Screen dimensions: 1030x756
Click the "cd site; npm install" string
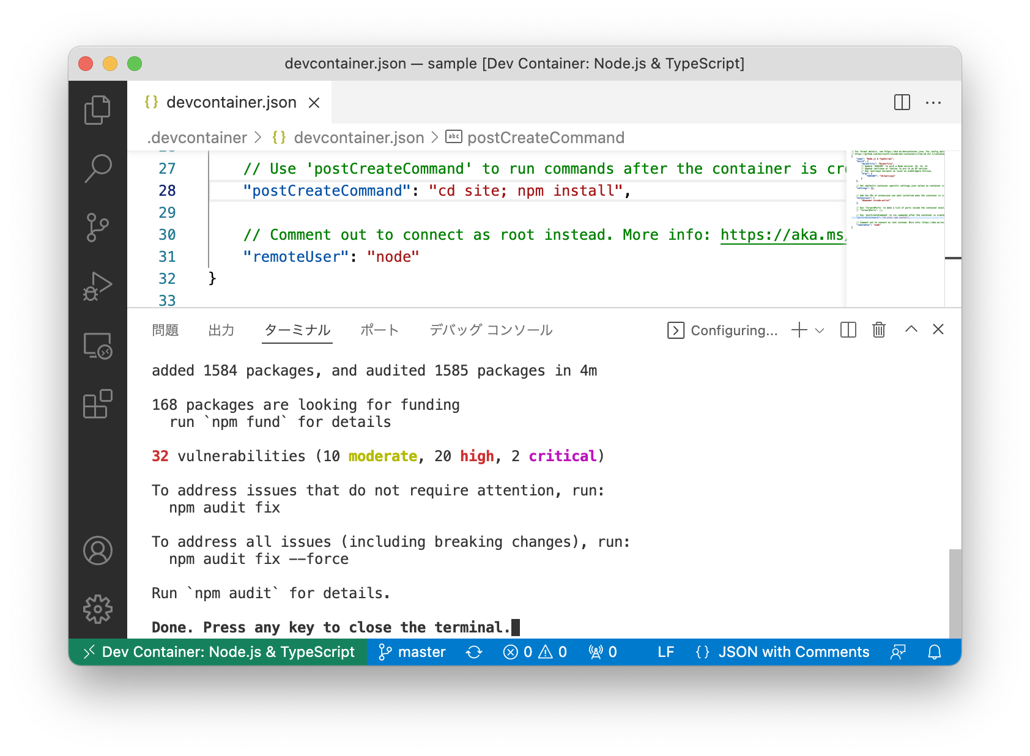click(525, 191)
